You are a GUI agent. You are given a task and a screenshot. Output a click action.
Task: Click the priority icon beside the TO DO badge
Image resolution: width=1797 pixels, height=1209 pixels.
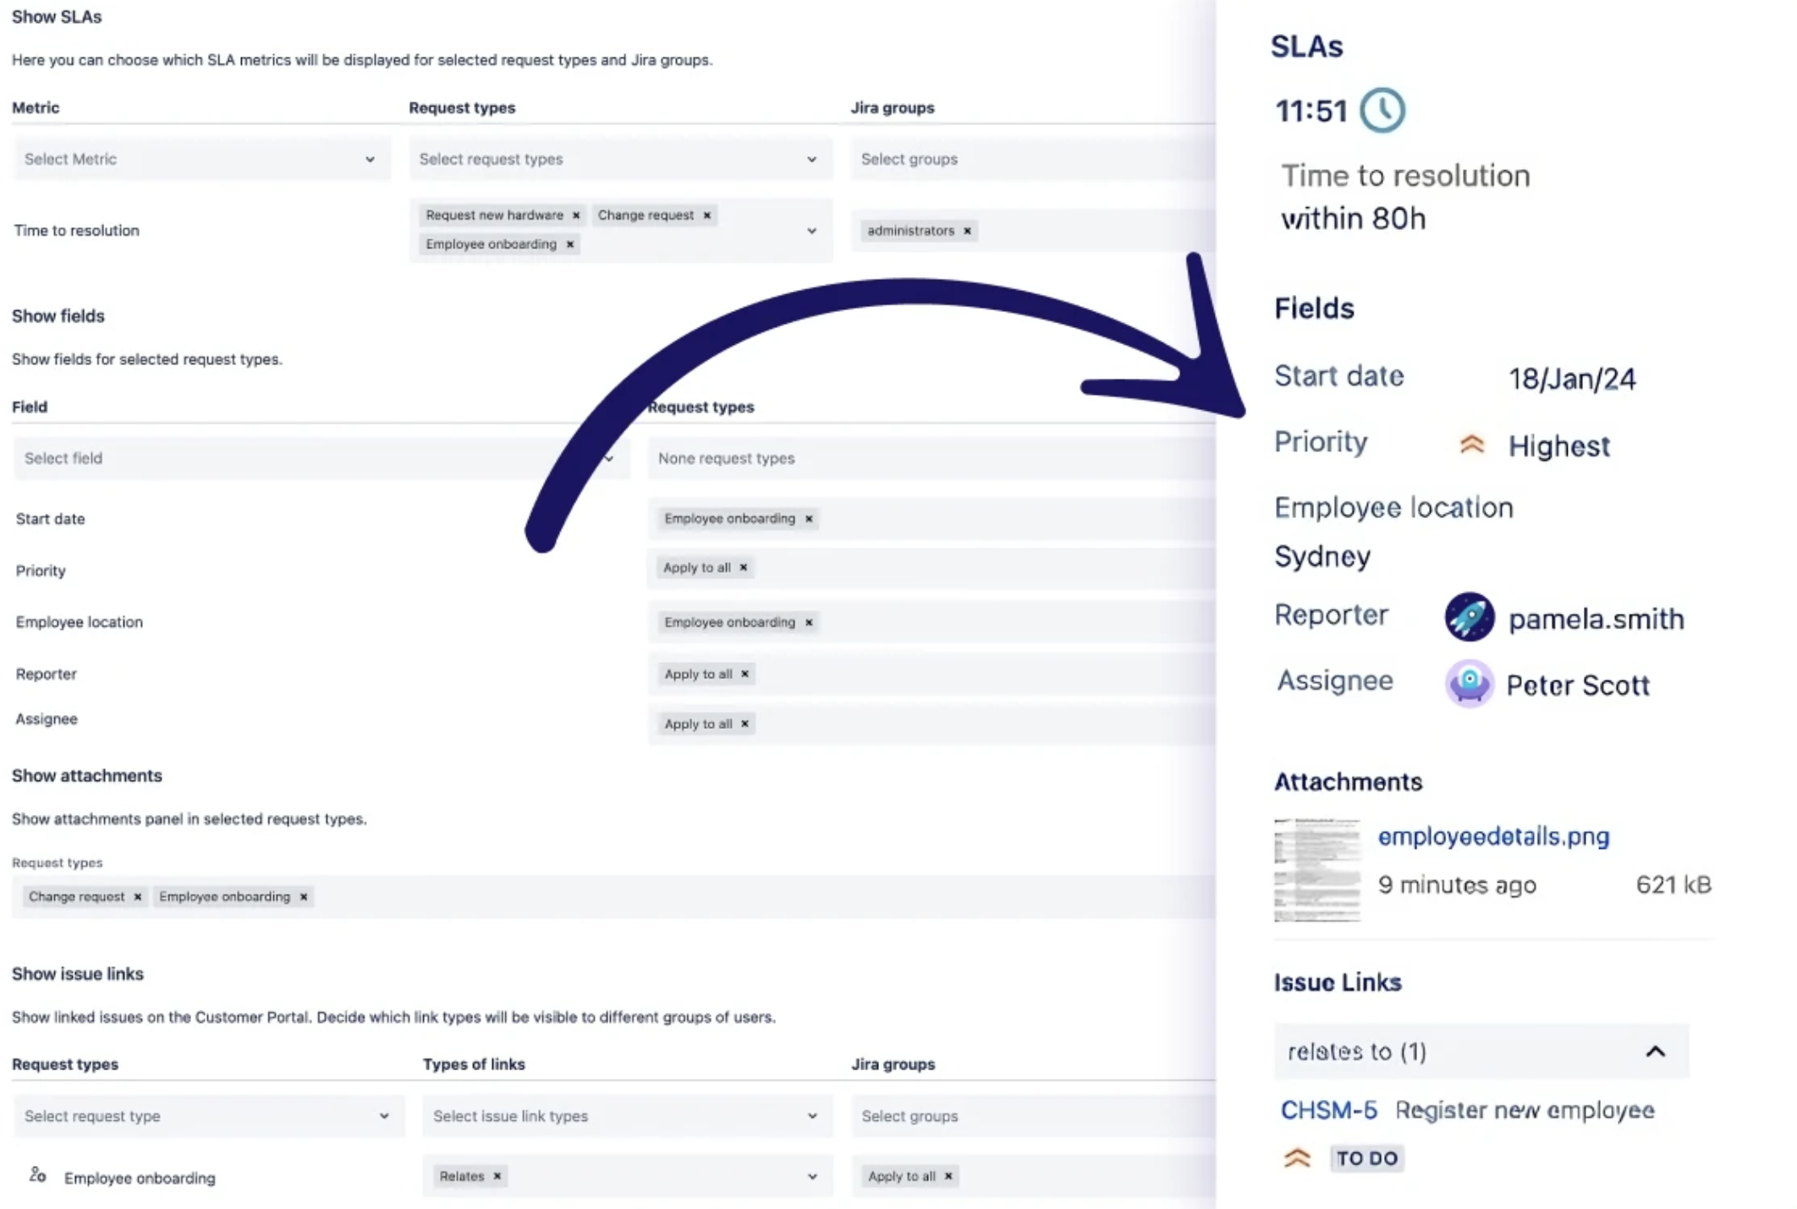pyautogui.click(x=1296, y=1157)
